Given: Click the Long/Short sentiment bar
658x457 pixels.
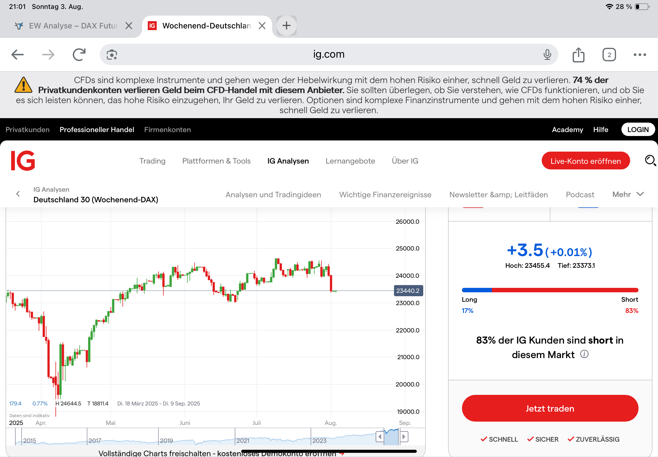Looking at the screenshot, I should coord(550,290).
